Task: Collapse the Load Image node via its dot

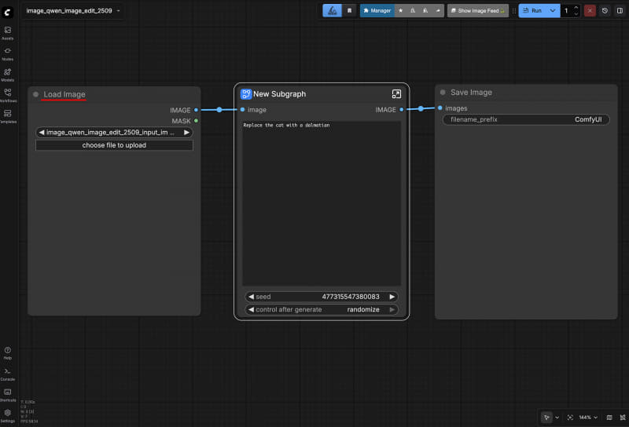Action: [35, 94]
